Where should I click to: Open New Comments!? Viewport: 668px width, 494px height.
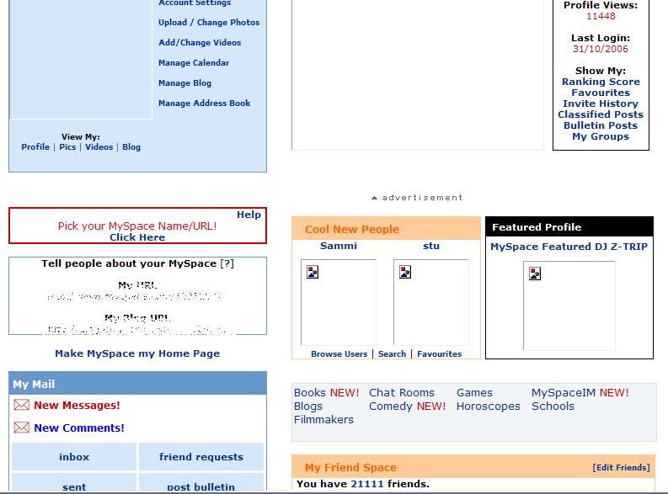[79, 428]
